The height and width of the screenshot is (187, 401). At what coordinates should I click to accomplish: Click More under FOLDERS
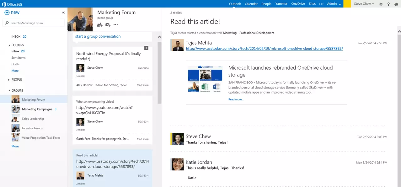pos(15,71)
